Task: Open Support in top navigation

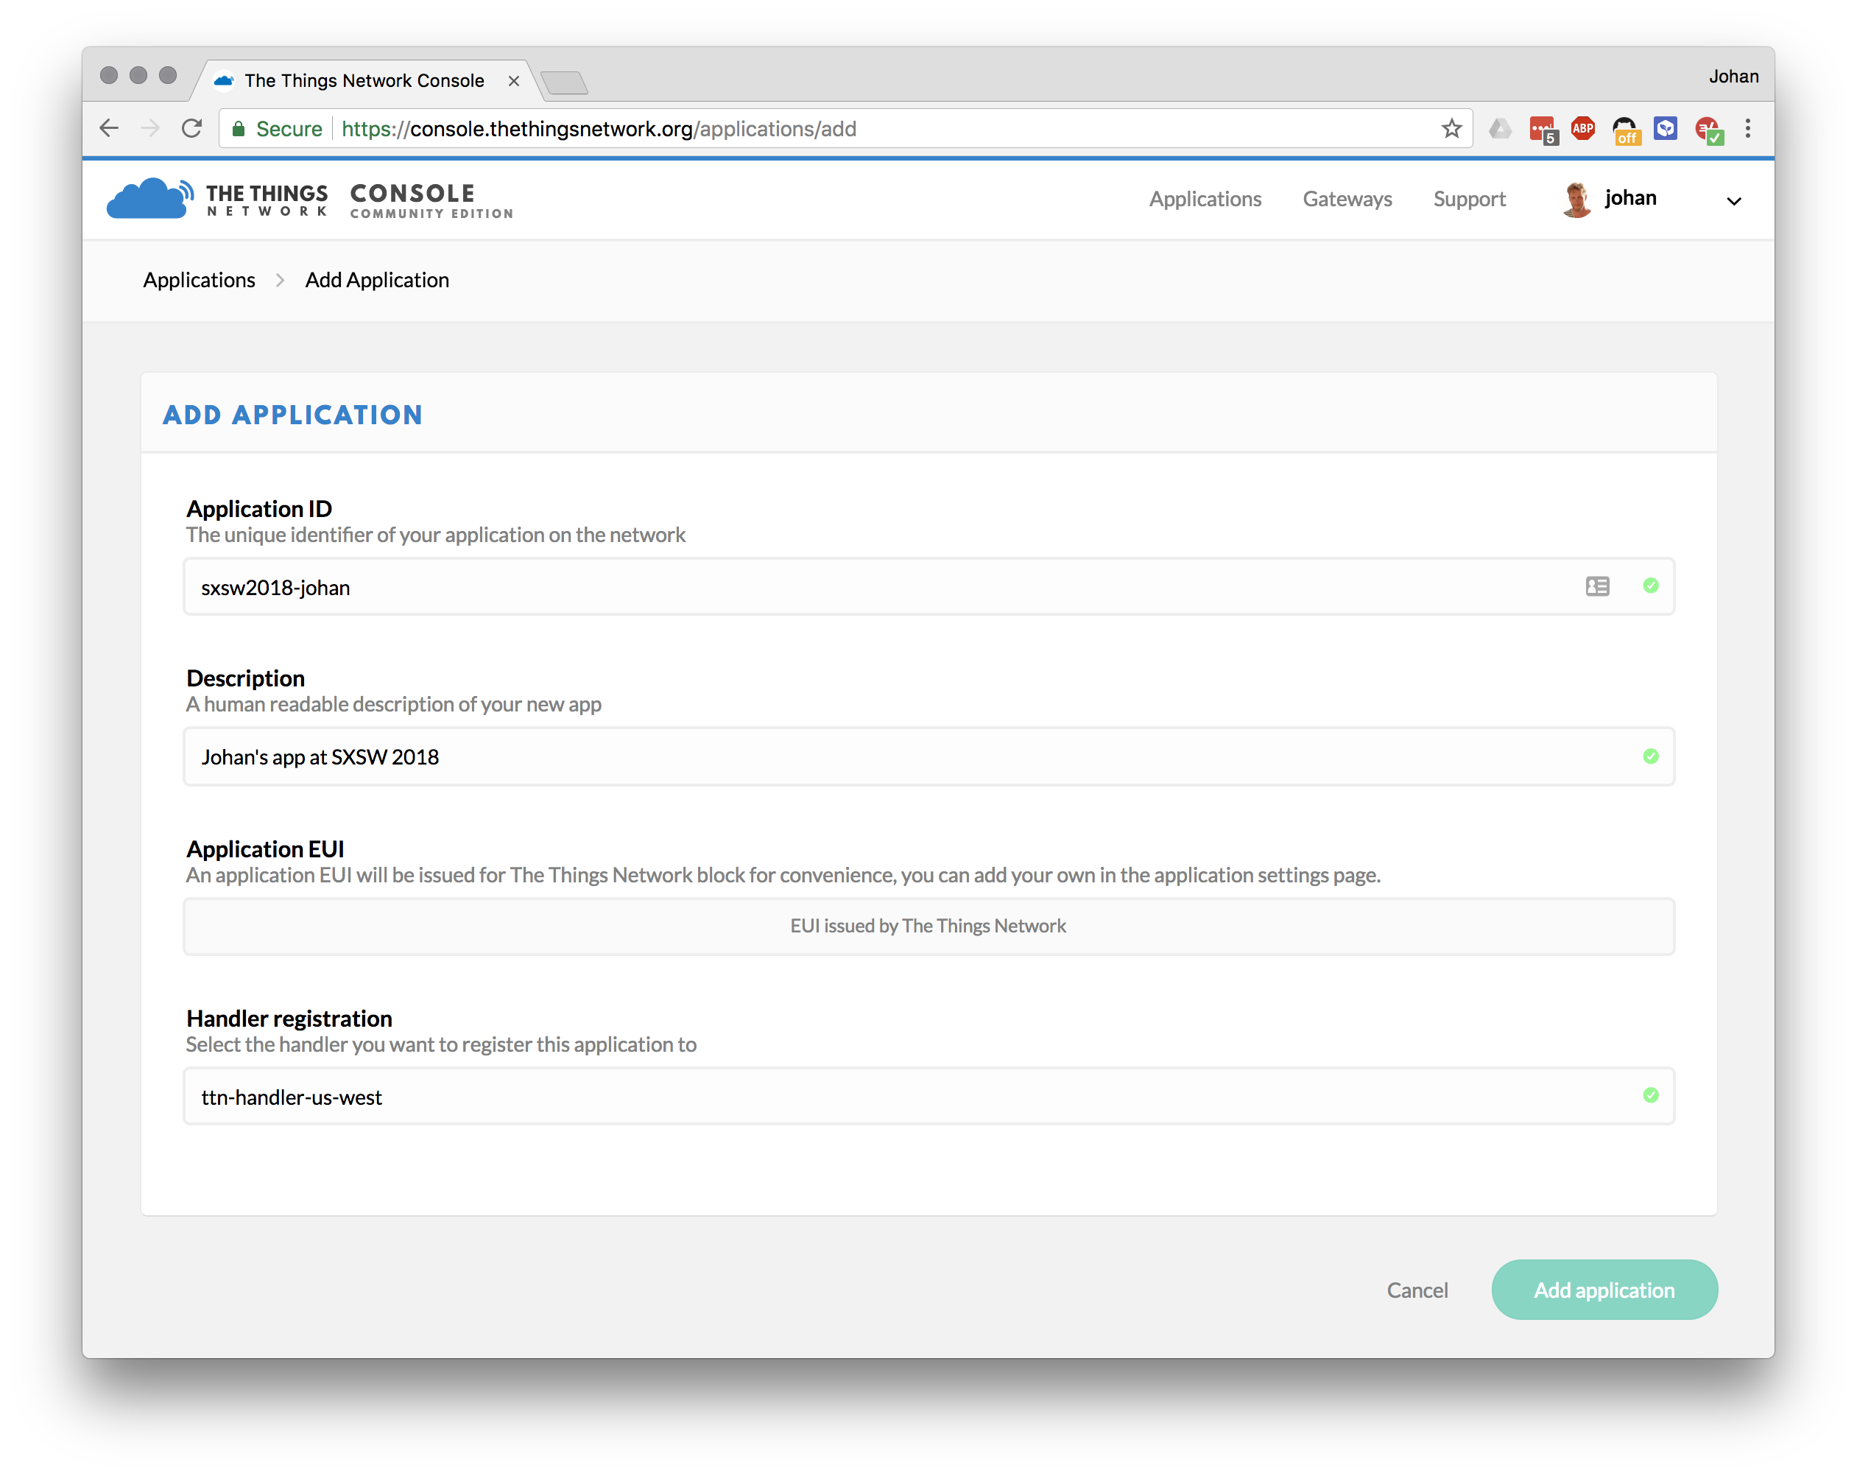Action: pos(1468,199)
